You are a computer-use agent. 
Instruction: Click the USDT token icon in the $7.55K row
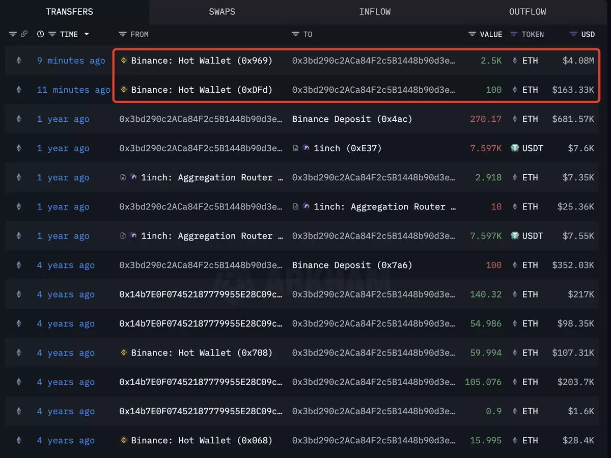pyautogui.click(x=515, y=236)
